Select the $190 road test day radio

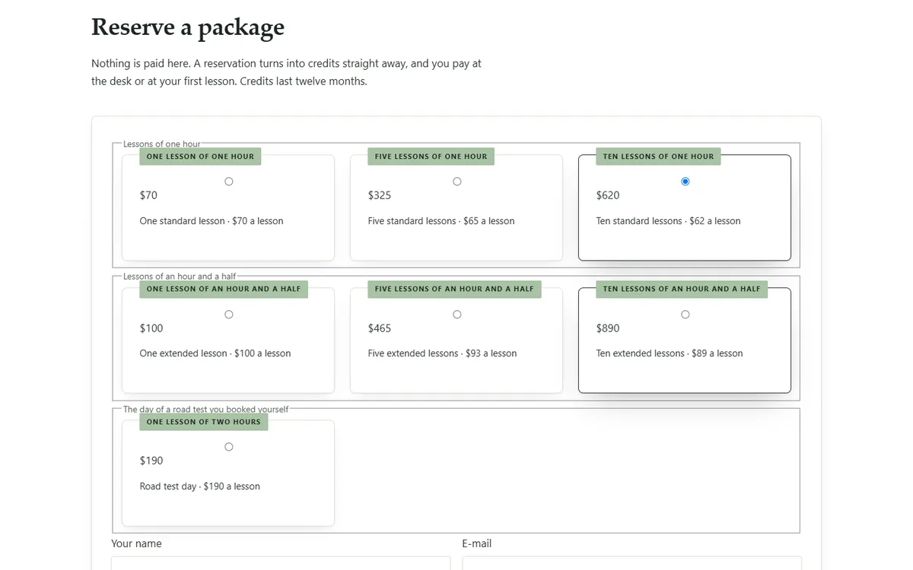[x=229, y=447]
